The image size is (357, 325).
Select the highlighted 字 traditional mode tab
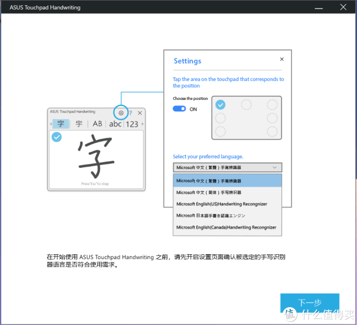tap(61, 124)
